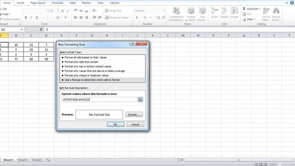Click Merge & Center button
The width and height of the screenshot is (295, 166).
(x=117, y=18)
